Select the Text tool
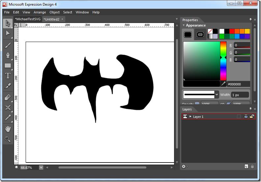The height and width of the screenshot is (182, 261). [x=8, y=76]
